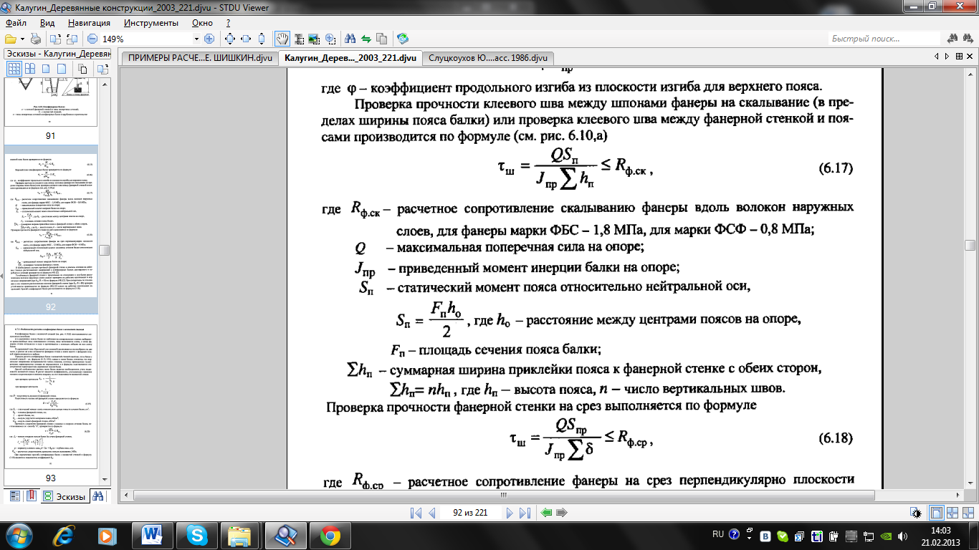Print the document with the printer icon
The image size is (979, 550).
(35, 39)
